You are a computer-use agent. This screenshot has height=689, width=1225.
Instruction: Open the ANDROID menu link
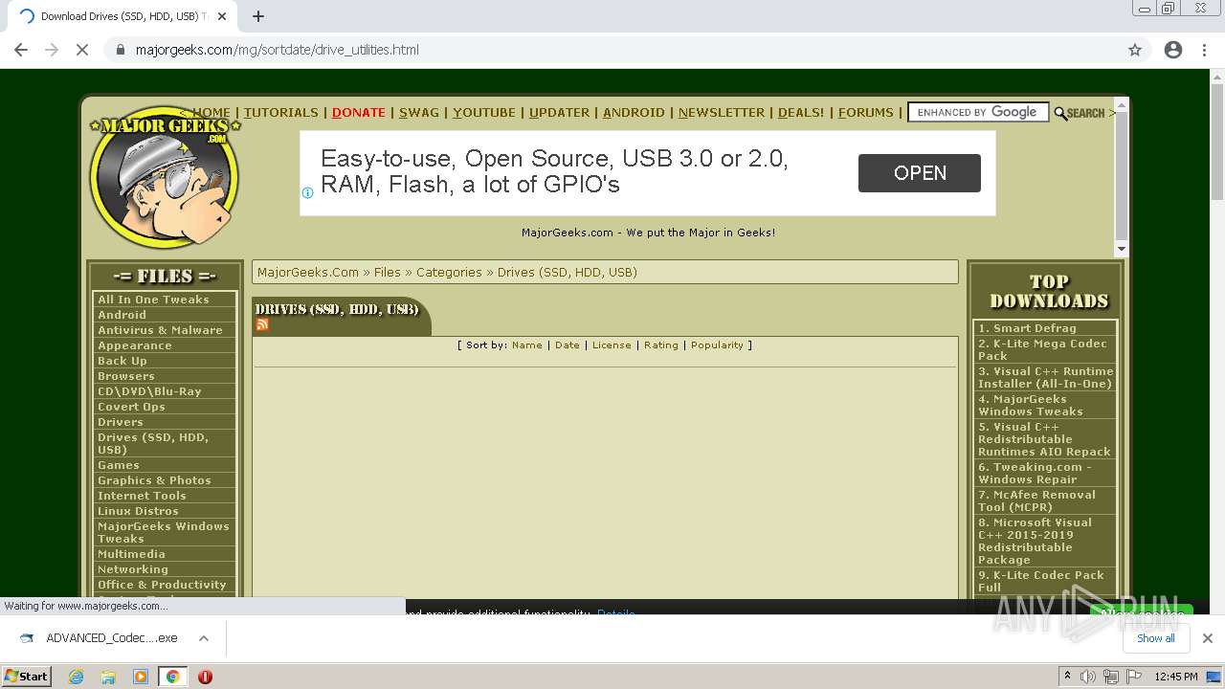point(634,113)
